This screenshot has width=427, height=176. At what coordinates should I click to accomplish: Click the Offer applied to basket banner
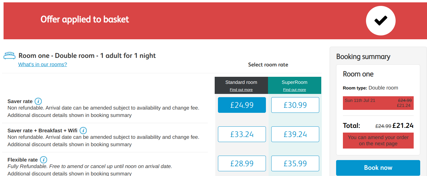coord(85,19)
